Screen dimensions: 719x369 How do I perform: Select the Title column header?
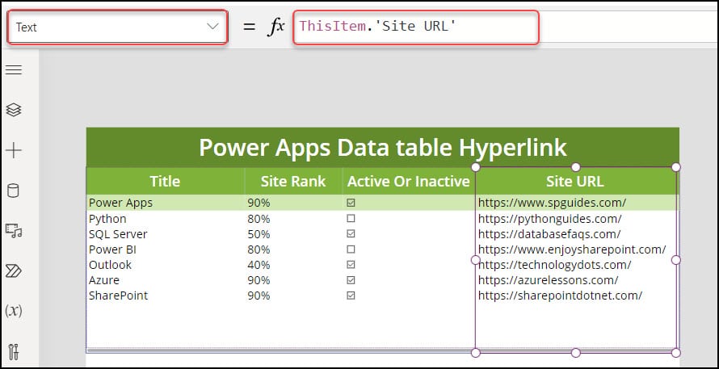pos(165,181)
